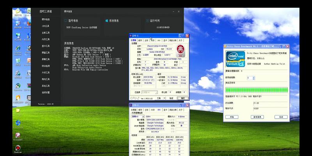The height and width of the screenshot is (156, 312).
Task: Click the monitor icon beside 型号信息
Action: tap(66, 21)
